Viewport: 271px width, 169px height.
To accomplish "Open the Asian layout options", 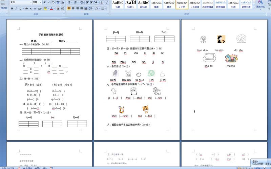I will tap(97, 2).
